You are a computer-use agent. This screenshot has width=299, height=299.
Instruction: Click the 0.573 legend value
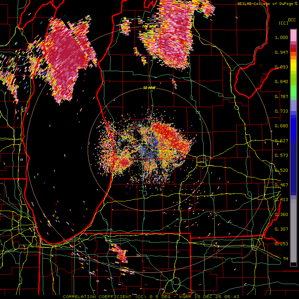[281, 155]
